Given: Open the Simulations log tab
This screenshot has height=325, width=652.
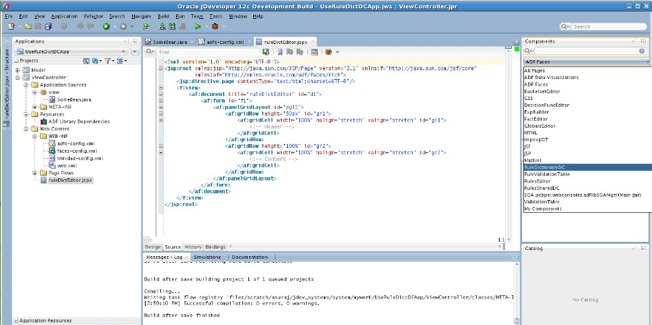Looking at the screenshot, I should (x=207, y=257).
